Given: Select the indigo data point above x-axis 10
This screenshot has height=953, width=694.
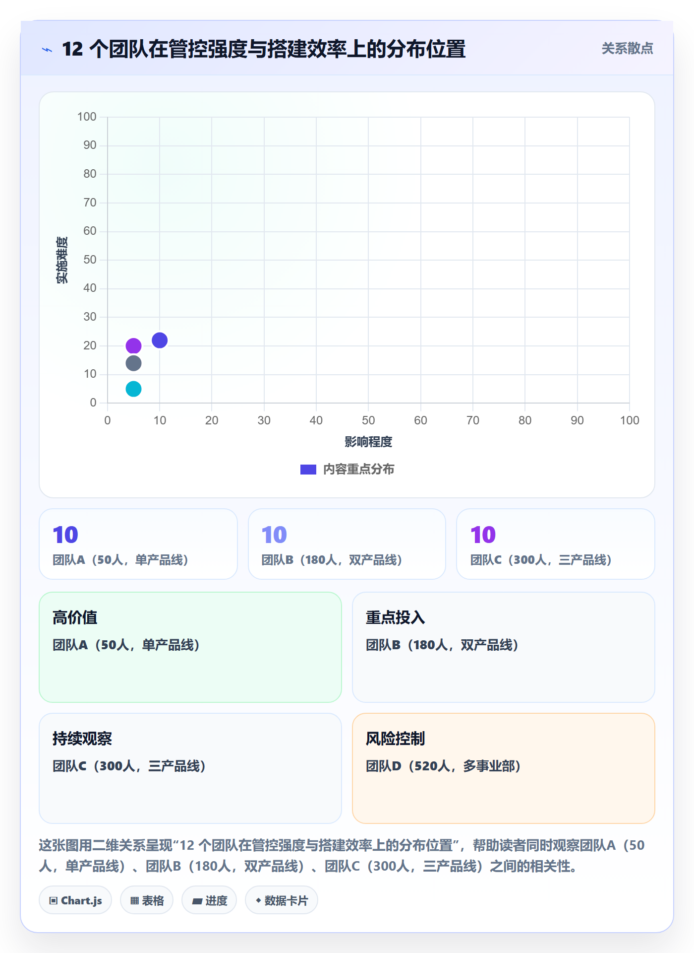Looking at the screenshot, I should 160,340.
